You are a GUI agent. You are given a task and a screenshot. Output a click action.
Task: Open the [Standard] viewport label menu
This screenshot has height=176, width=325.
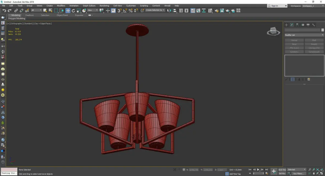click(x=28, y=24)
